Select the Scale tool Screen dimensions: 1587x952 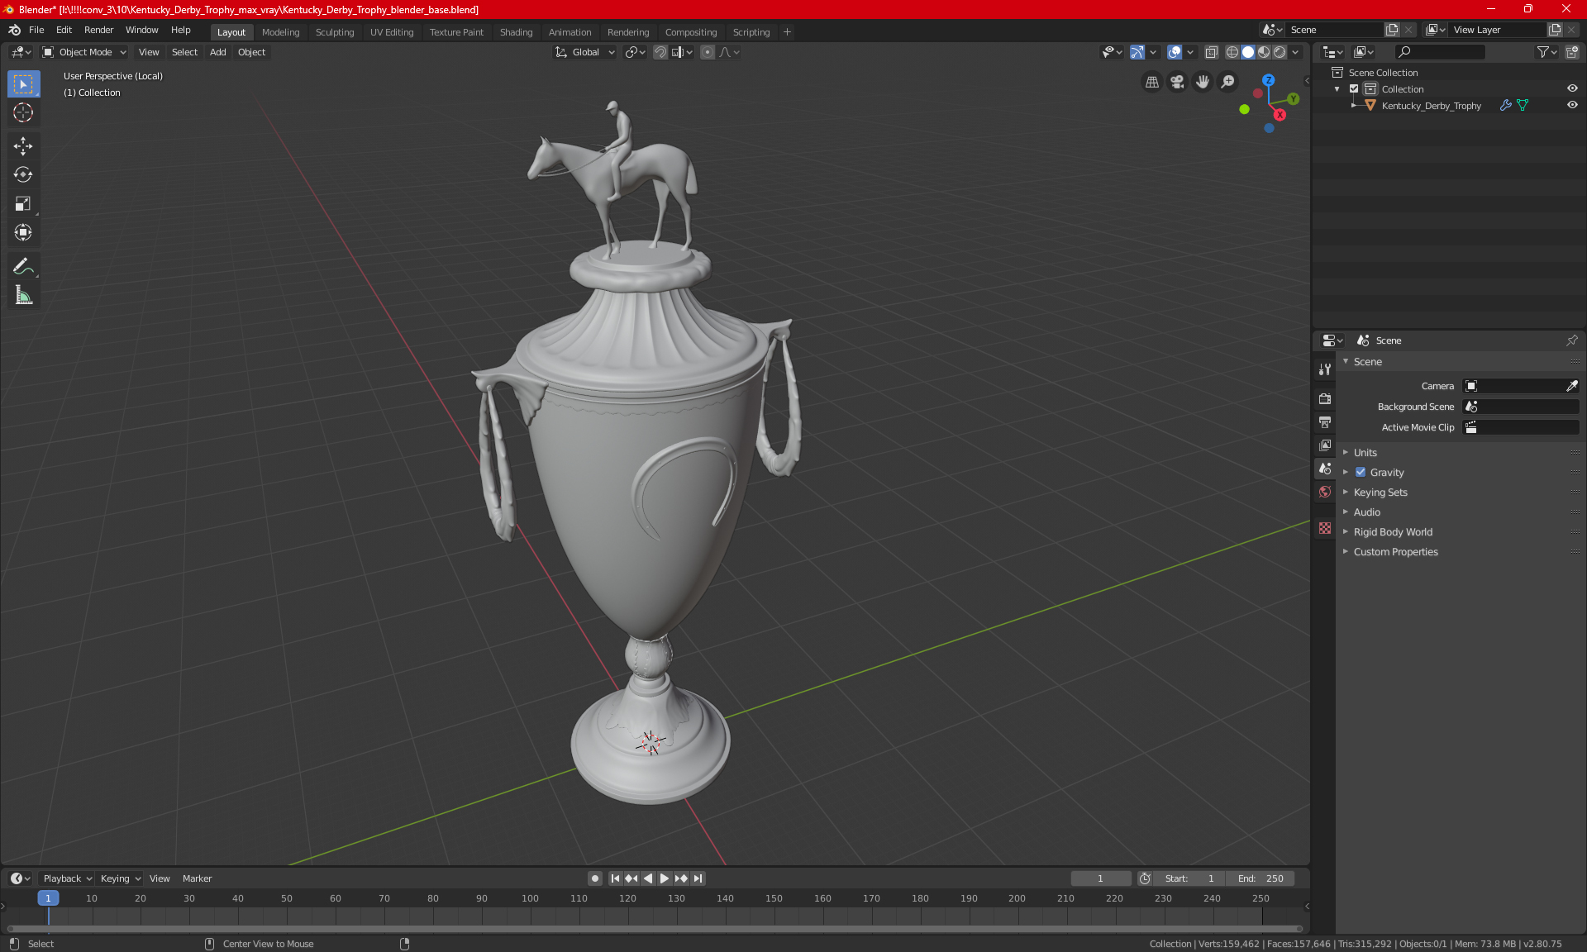23,203
